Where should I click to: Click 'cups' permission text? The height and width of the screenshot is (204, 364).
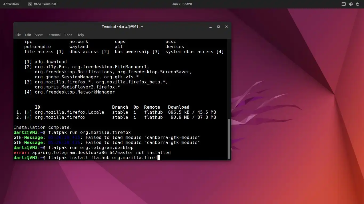click(120, 42)
